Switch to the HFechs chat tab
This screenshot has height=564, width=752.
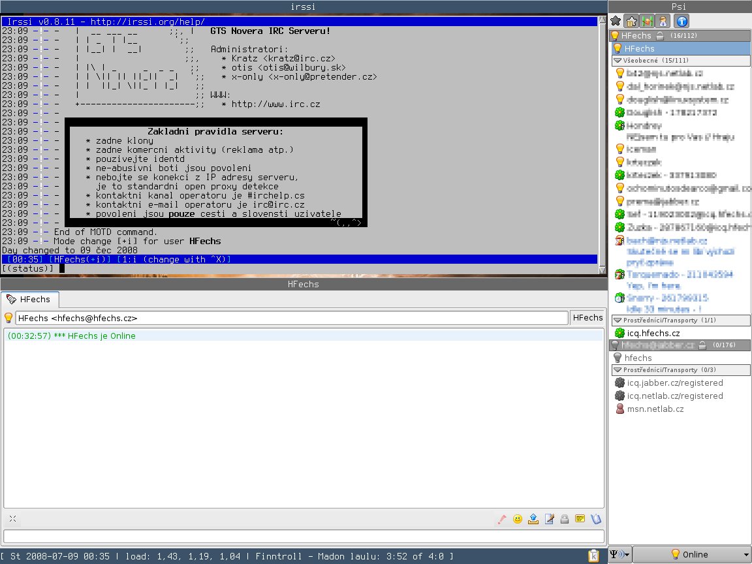tap(30, 299)
